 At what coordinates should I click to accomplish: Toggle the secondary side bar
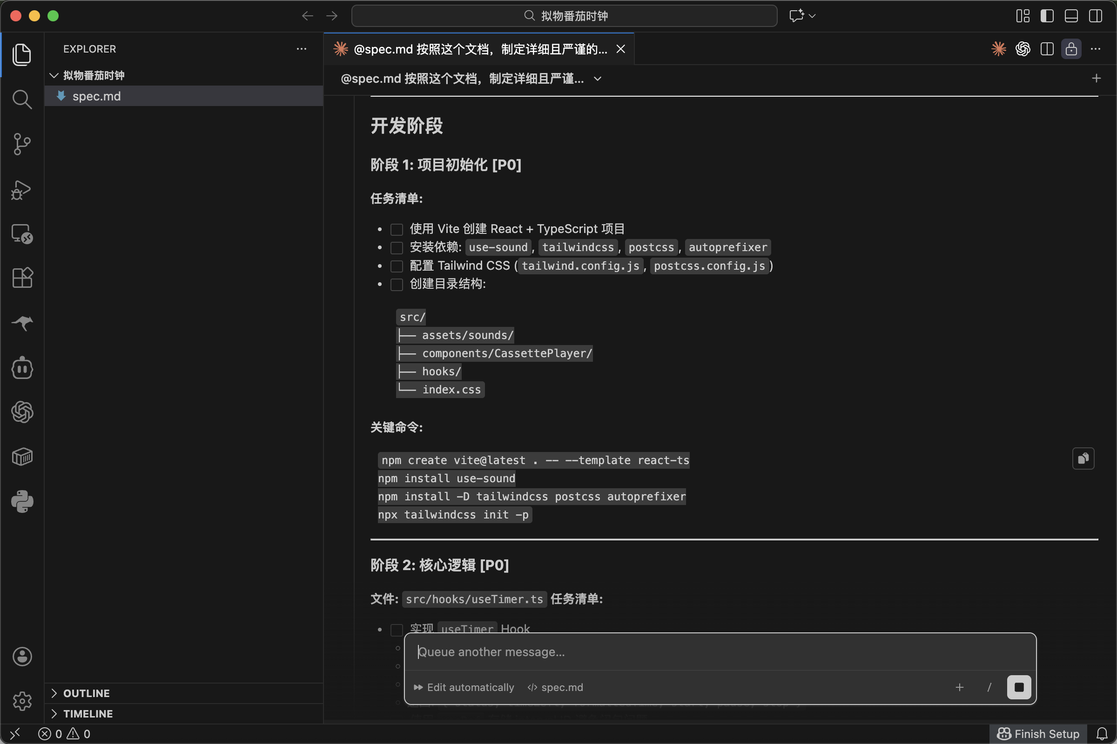[x=1096, y=16]
